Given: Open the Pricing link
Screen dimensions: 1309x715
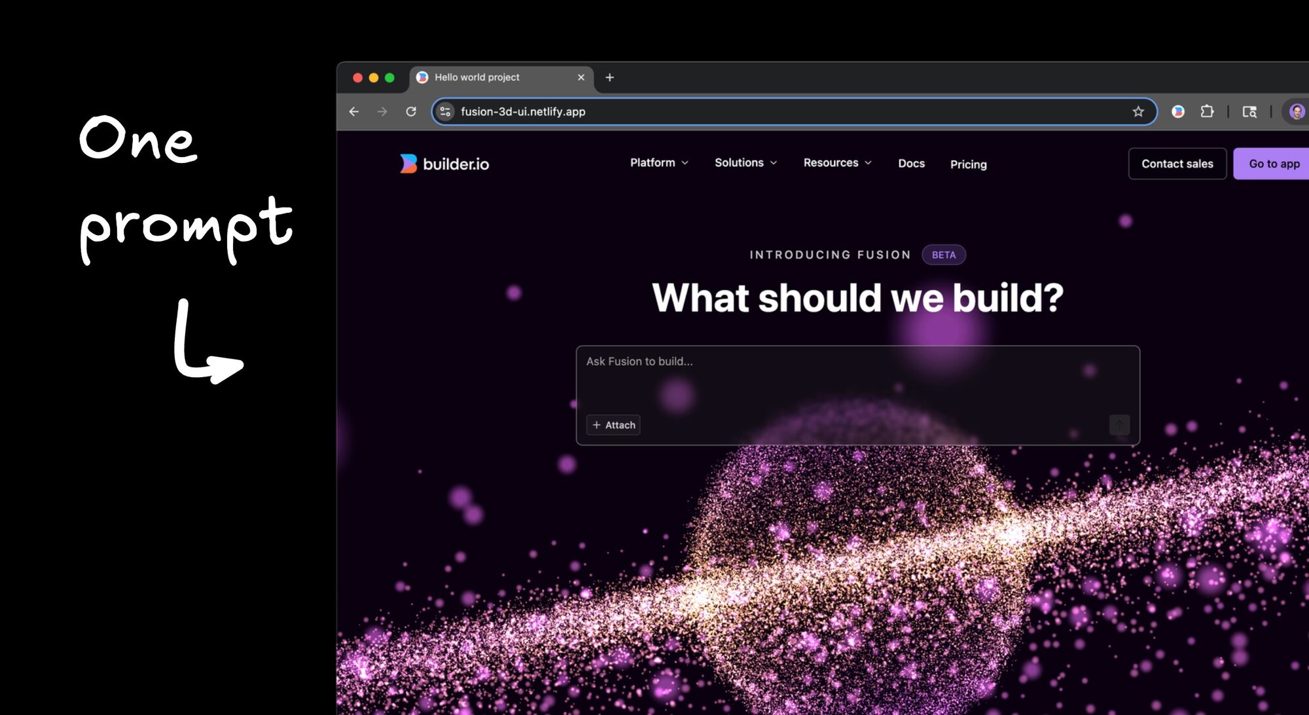Looking at the screenshot, I should [x=968, y=164].
